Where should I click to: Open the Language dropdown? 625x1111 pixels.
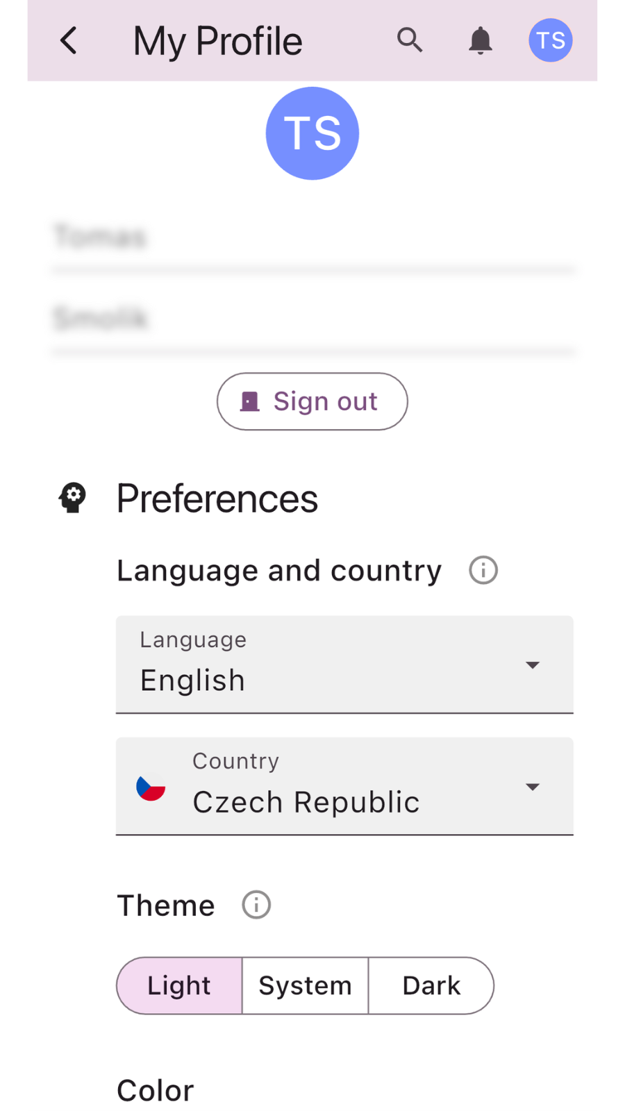[x=333, y=665]
